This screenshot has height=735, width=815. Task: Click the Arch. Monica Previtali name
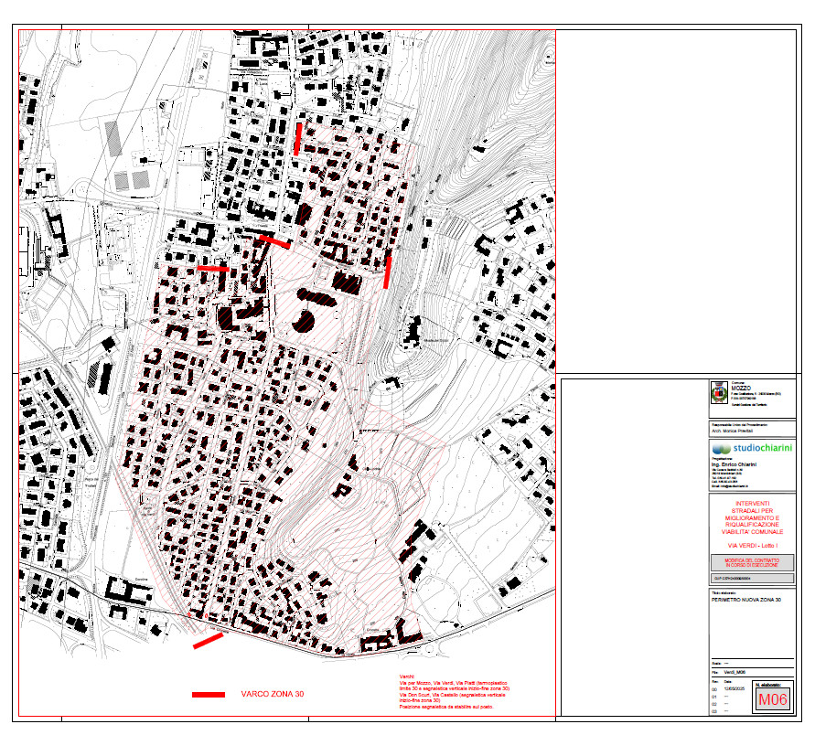pyautogui.click(x=732, y=431)
